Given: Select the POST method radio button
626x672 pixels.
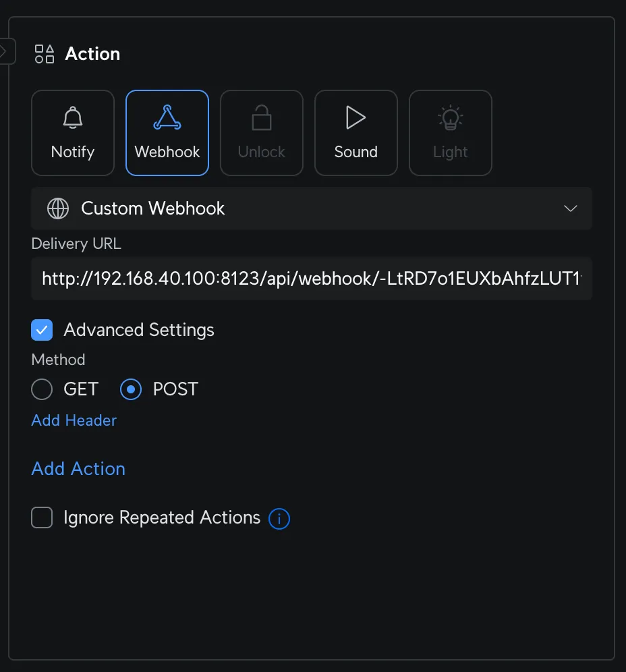Looking at the screenshot, I should click(x=131, y=389).
